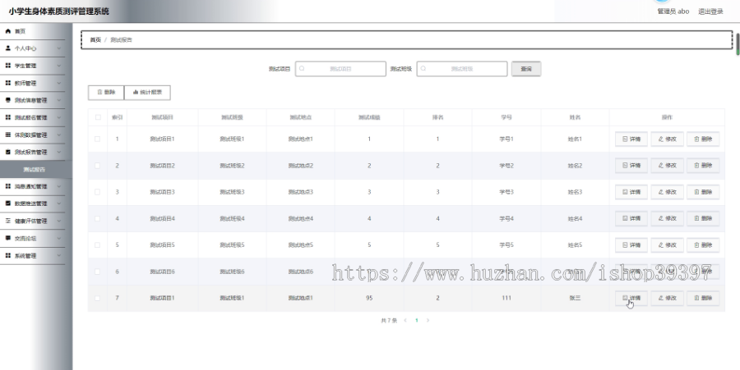This screenshot has height=370, width=740.
Task: Click the 修改 pencil icon in row 7
Action: point(661,298)
